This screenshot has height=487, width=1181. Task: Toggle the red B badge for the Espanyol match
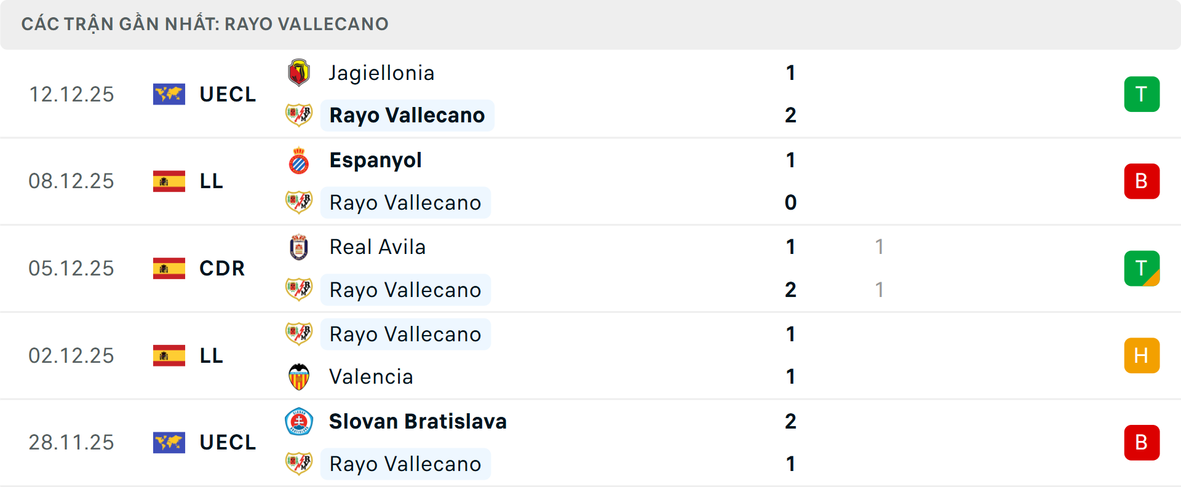(x=1142, y=181)
